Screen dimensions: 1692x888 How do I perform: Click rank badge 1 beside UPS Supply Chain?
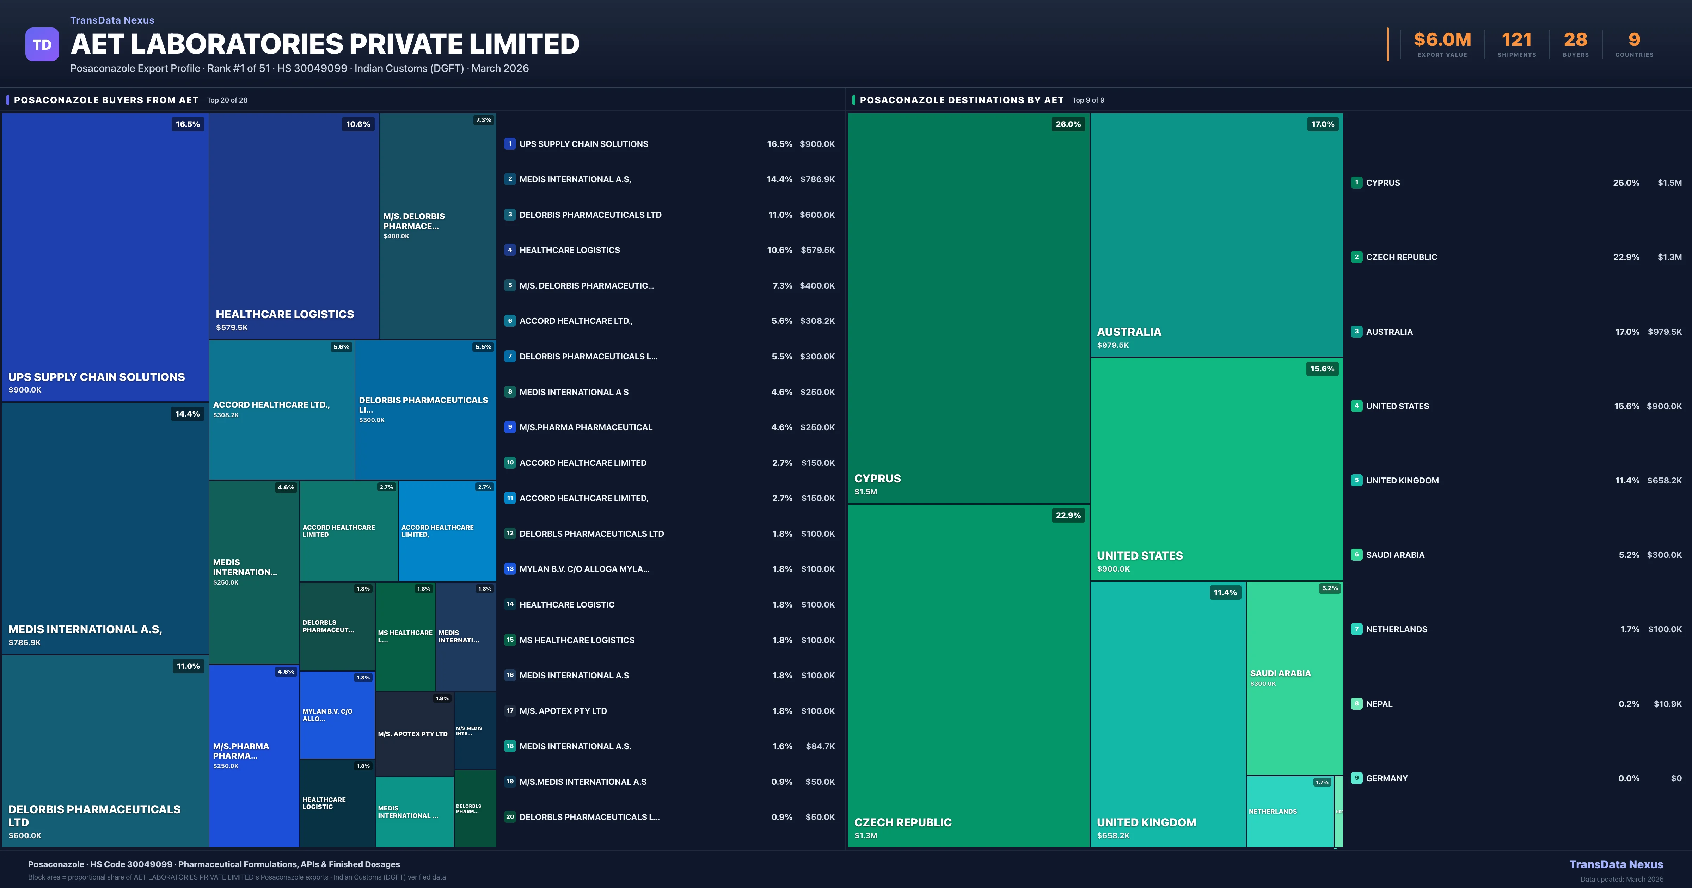510,144
